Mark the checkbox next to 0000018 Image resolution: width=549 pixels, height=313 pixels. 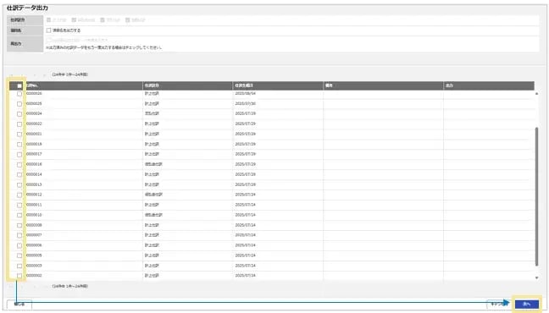click(19, 145)
